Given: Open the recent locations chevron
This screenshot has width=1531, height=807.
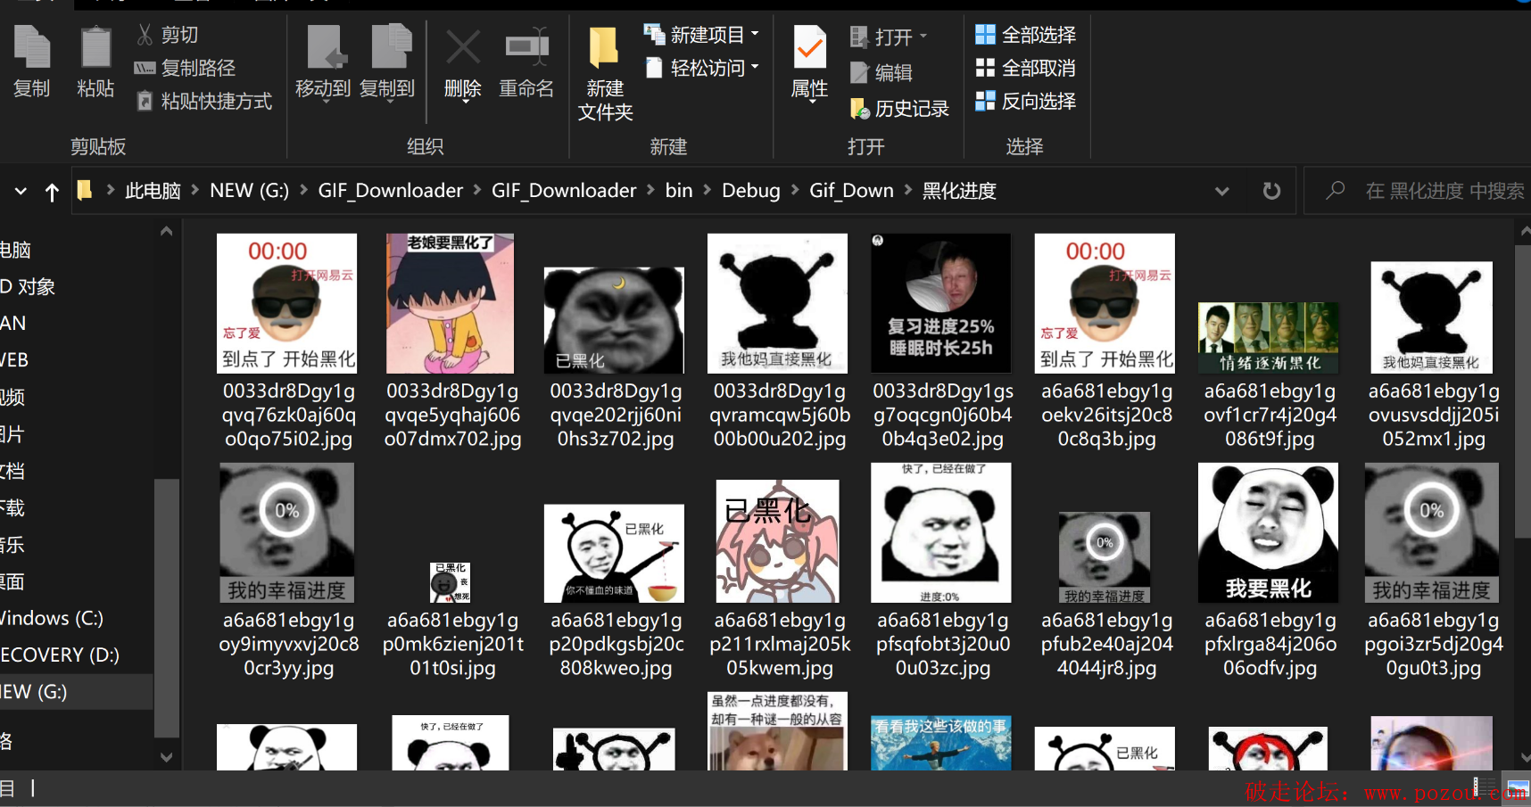Looking at the screenshot, I should (21, 191).
